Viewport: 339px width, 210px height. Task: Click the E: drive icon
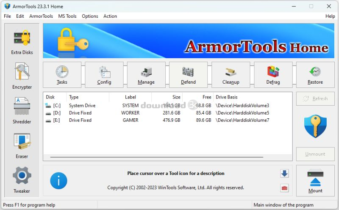pyautogui.click(x=48, y=120)
